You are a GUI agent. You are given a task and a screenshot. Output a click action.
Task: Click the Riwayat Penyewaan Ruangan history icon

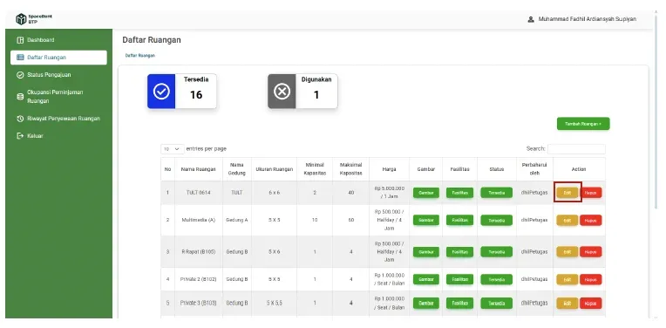point(19,119)
